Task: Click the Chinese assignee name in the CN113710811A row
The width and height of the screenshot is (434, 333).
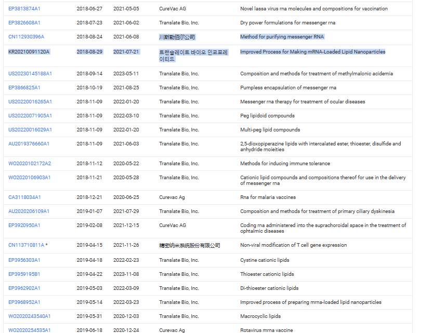Action: (x=190, y=245)
